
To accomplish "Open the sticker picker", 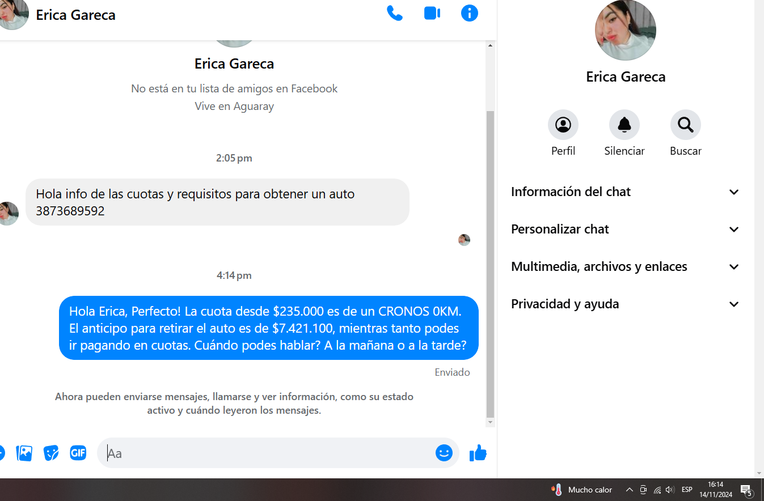I will coord(51,453).
